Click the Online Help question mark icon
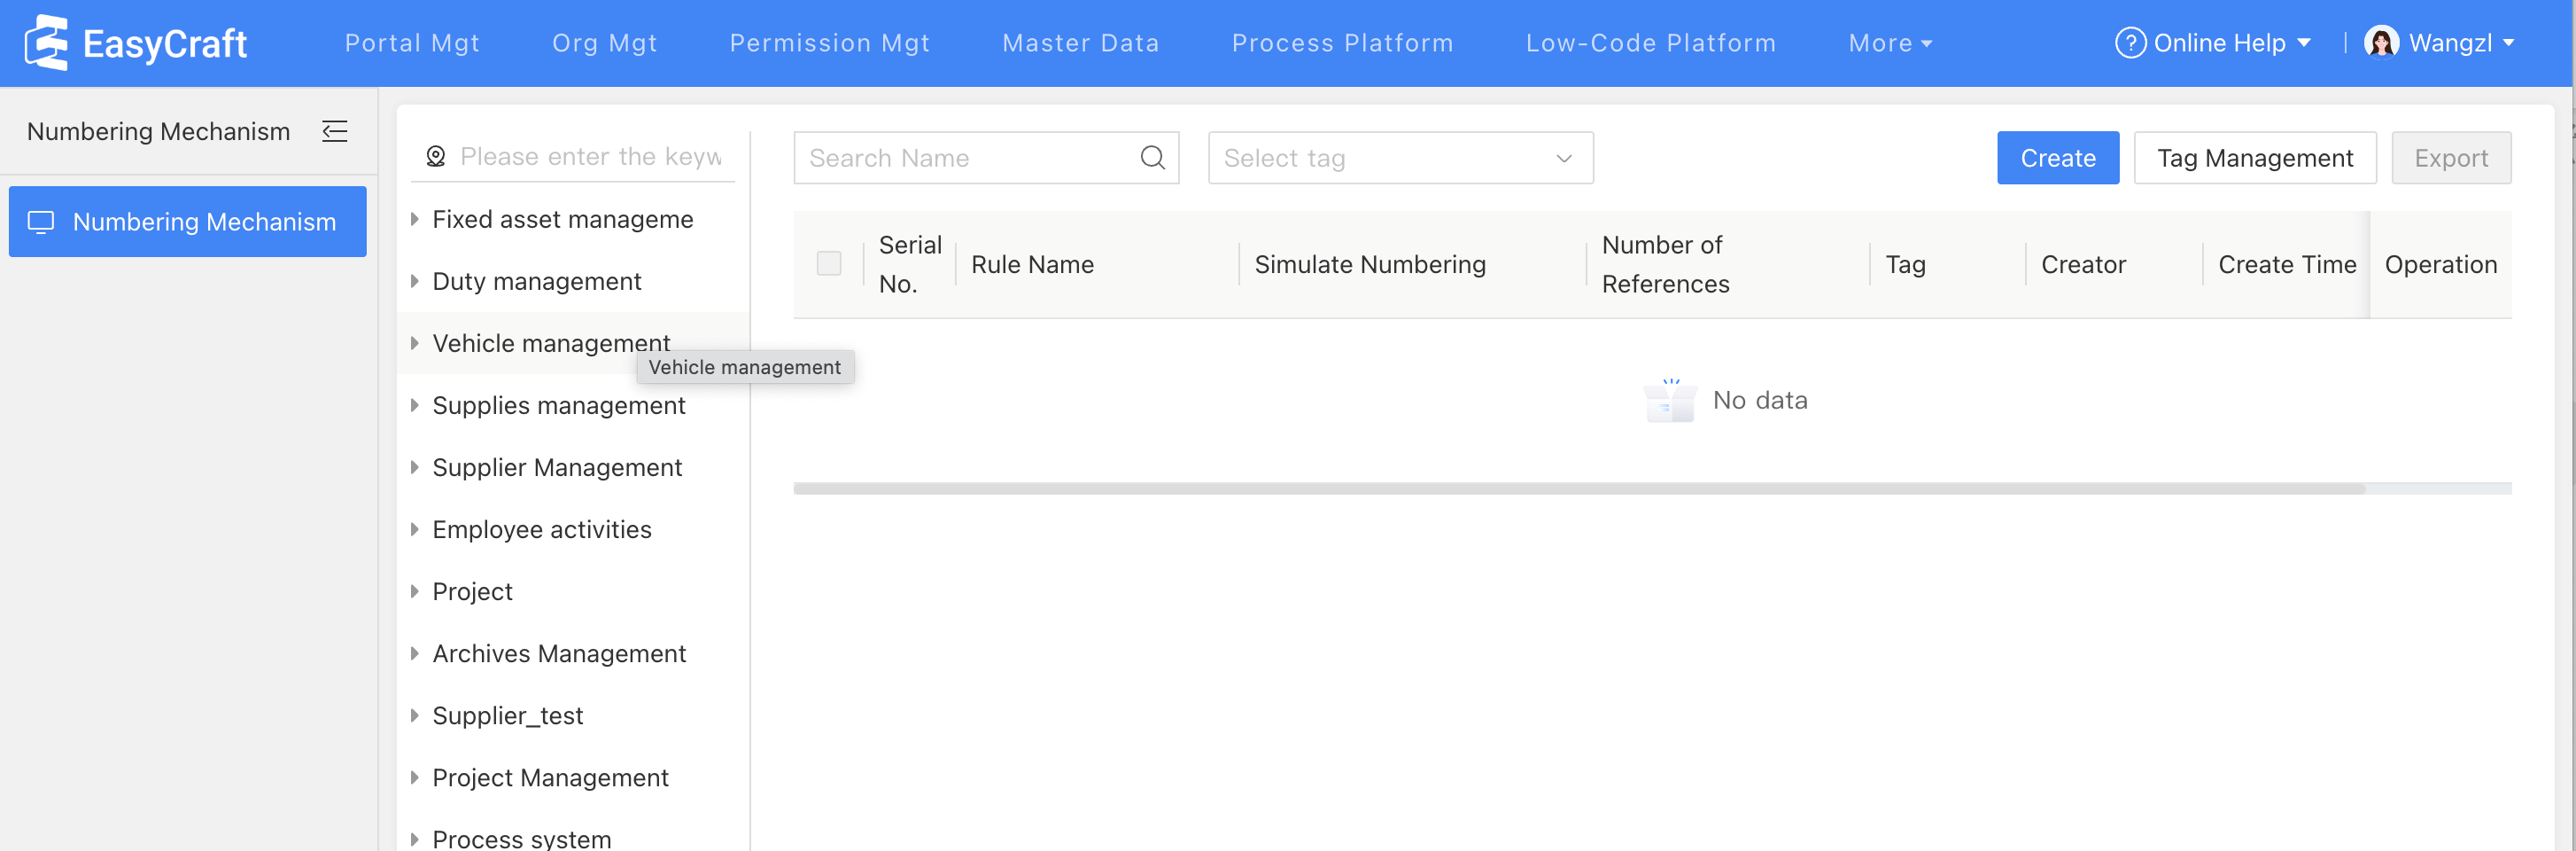Screen dimensions: 2576x851 point(2129,43)
